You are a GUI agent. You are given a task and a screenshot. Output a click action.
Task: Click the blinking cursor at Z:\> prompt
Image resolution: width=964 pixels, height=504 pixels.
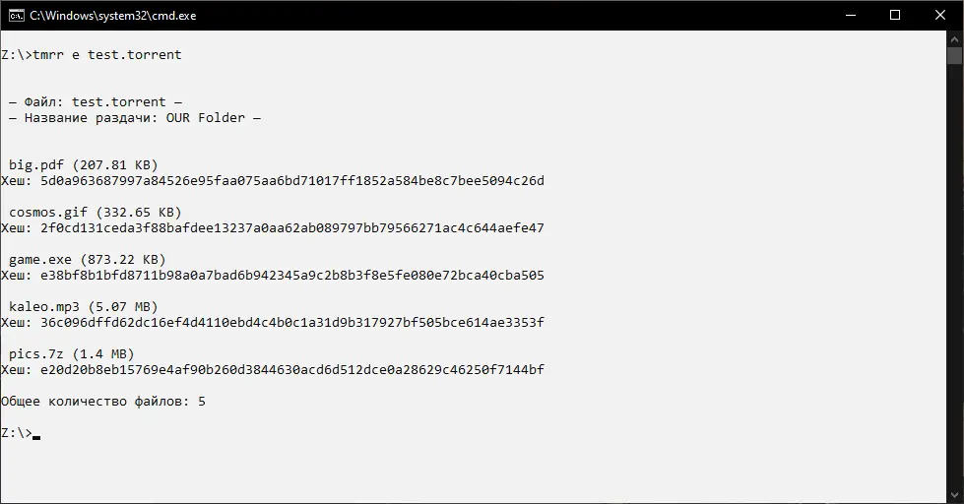click(x=36, y=438)
